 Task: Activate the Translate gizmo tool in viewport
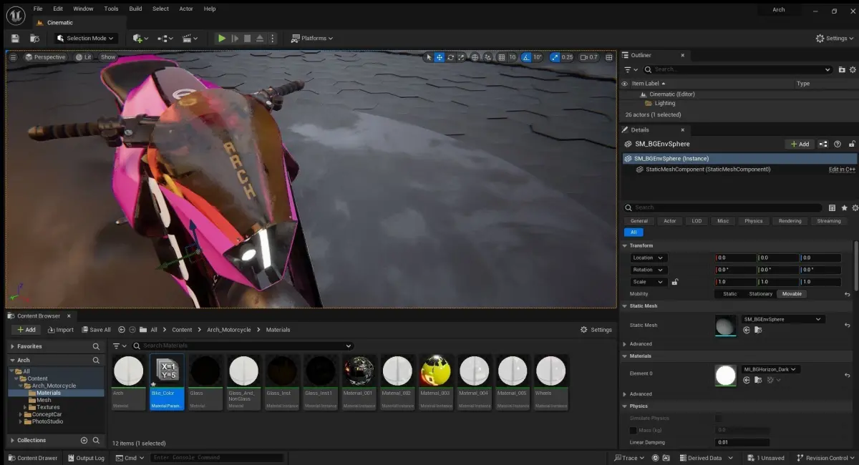[440, 57]
